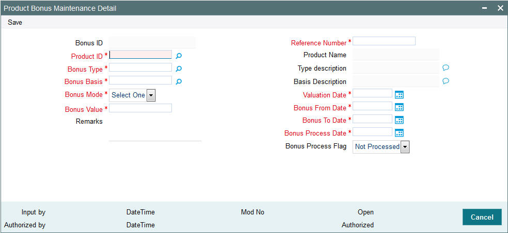Click Save in the toolbar
Screen dimensions: 508x233
click(x=15, y=23)
